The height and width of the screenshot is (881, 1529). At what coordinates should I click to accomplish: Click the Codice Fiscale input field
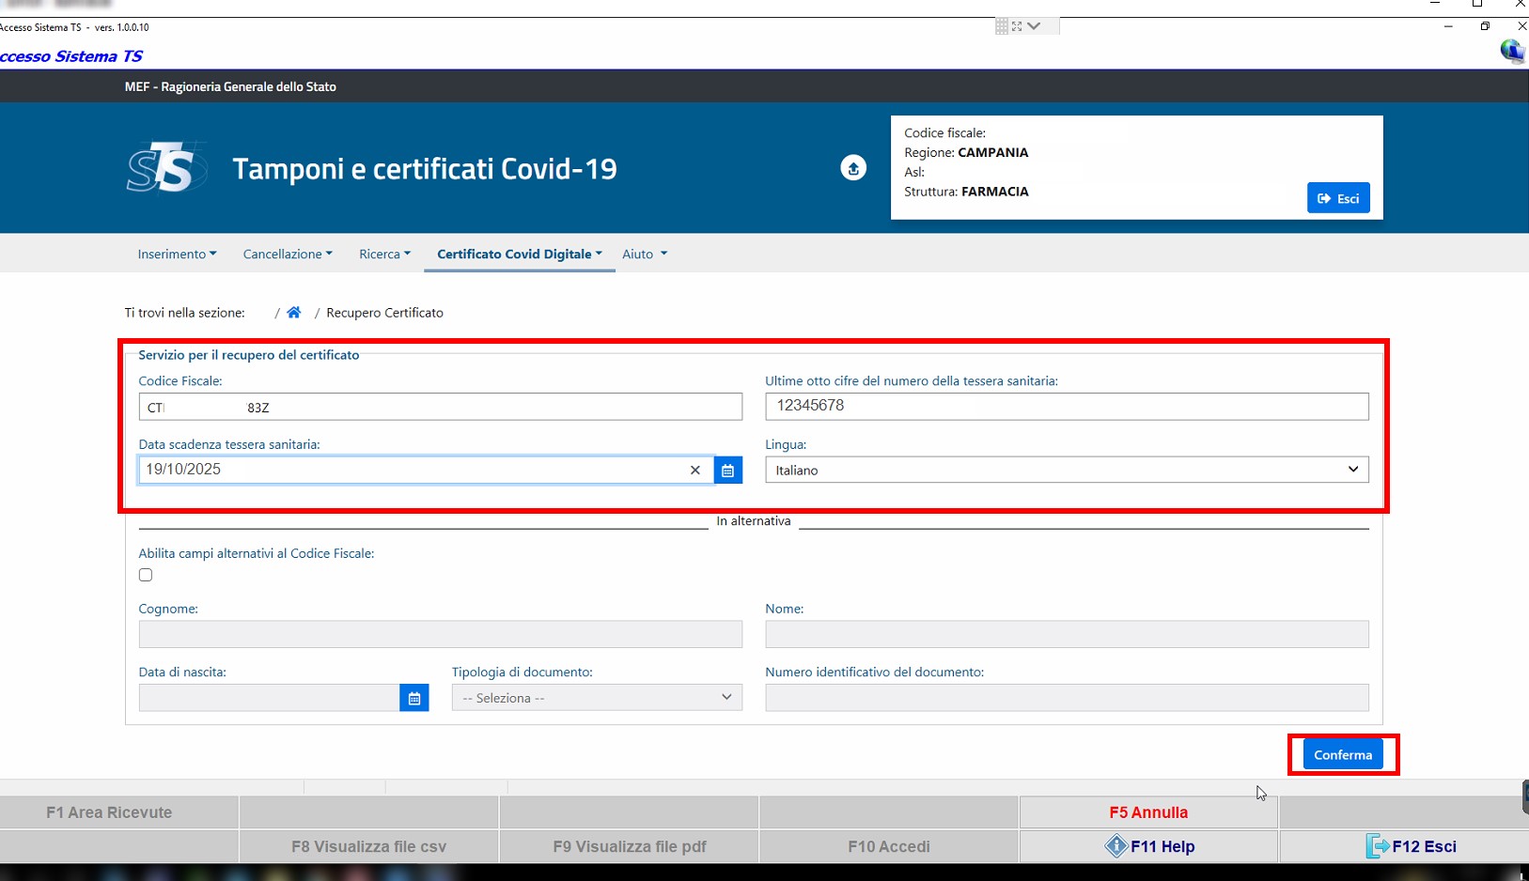click(440, 407)
